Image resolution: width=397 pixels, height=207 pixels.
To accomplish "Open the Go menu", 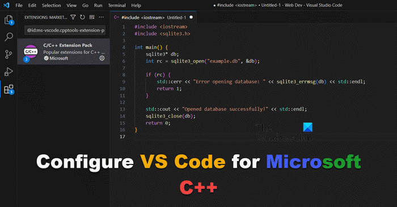I will click(x=85, y=5).
